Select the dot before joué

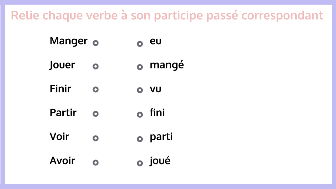[140, 163]
